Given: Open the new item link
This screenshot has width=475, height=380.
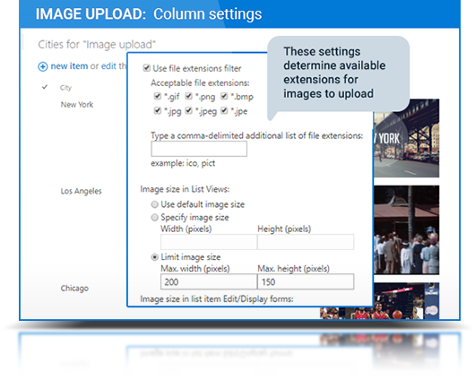Looking at the screenshot, I should click(69, 66).
